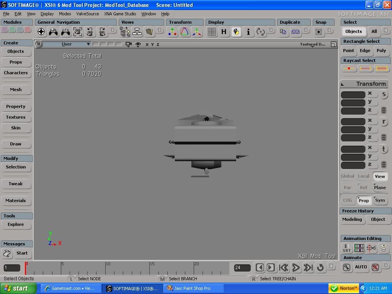
Task: Click the red timeline frame marker
Action: 25,268
